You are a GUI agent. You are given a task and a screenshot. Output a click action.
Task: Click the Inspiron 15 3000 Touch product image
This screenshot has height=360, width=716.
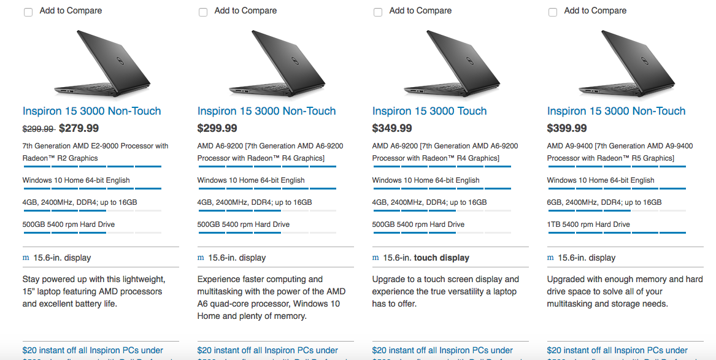coord(452,63)
